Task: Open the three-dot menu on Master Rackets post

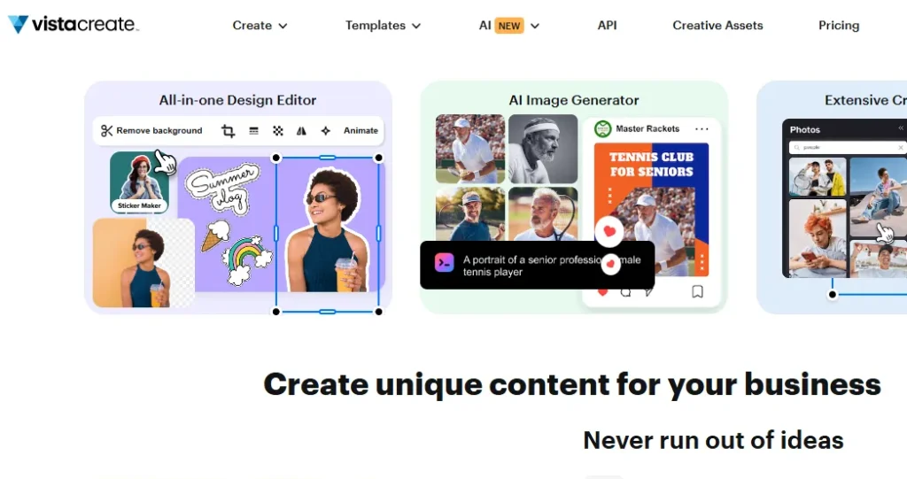Action: [702, 129]
